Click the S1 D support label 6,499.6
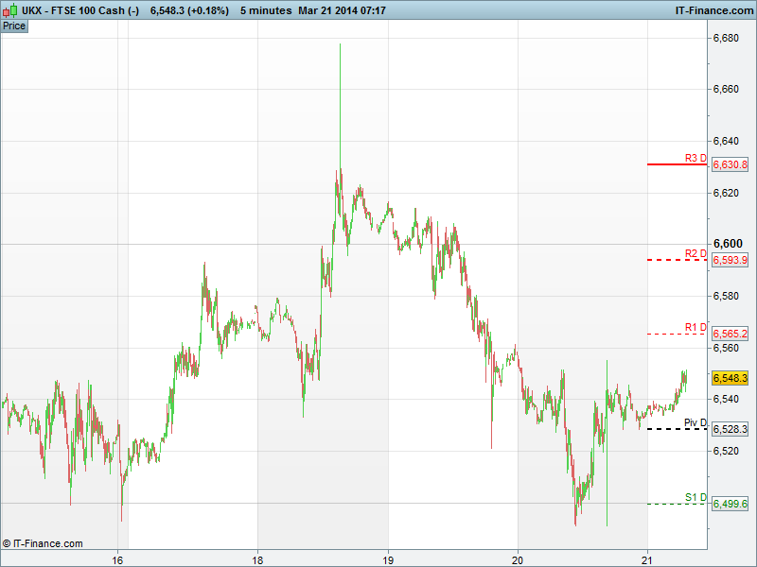Screen dimensions: 757x567 click(730, 504)
